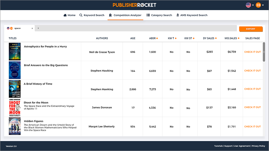This screenshot has height=151, width=269.
Task: Click the Keyword Search magnifier icon
Action: (x=81, y=15)
